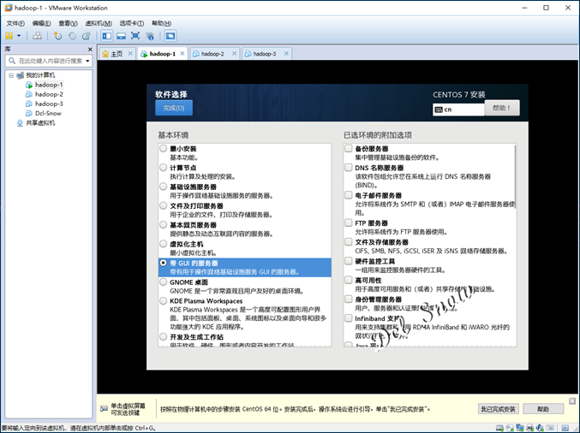Open the 帮助(H) menu
The height and width of the screenshot is (433, 580).
(x=162, y=23)
